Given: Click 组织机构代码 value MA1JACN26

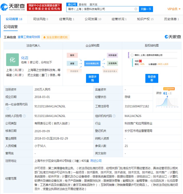Looking at the screenshot, I should click(x=133, y=116).
